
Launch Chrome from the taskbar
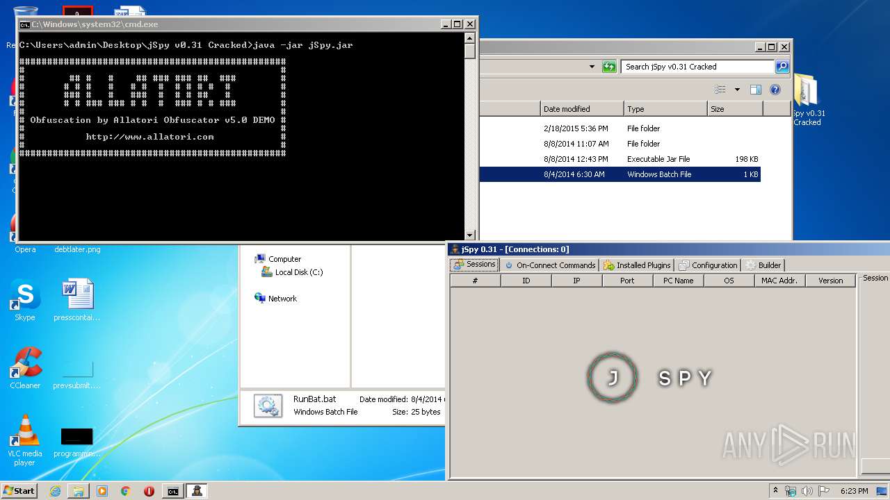tap(126, 491)
